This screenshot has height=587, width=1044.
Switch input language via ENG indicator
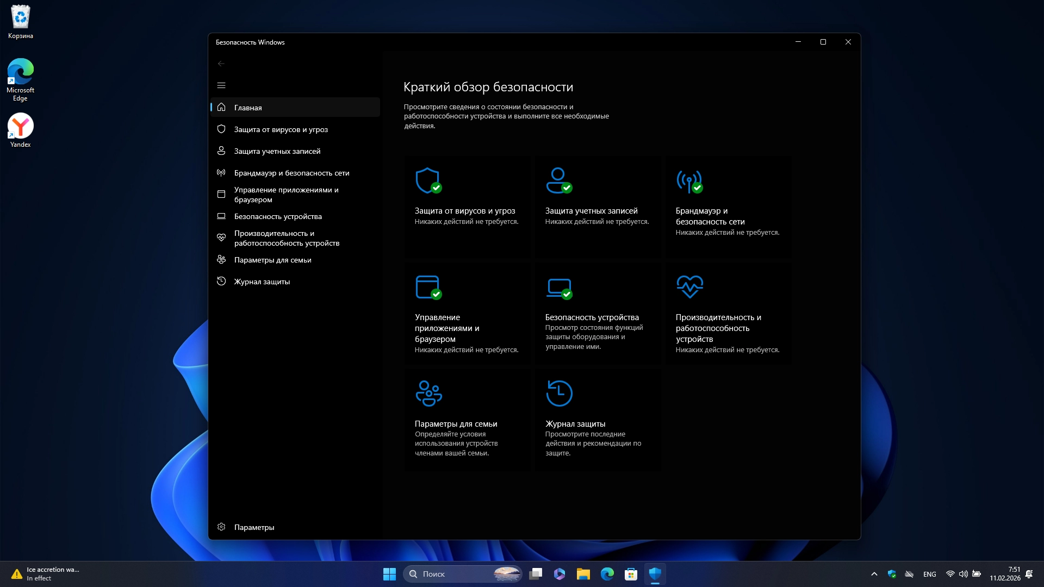point(929,574)
